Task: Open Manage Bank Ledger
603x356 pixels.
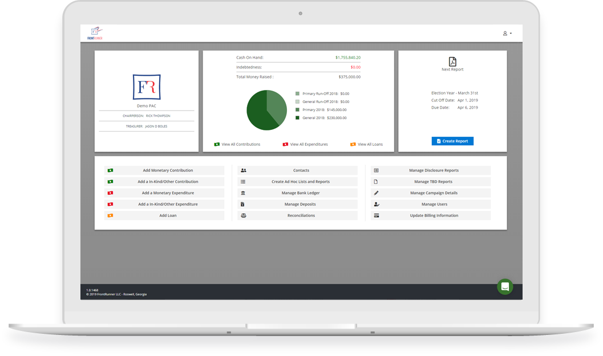Action: coord(297,193)
